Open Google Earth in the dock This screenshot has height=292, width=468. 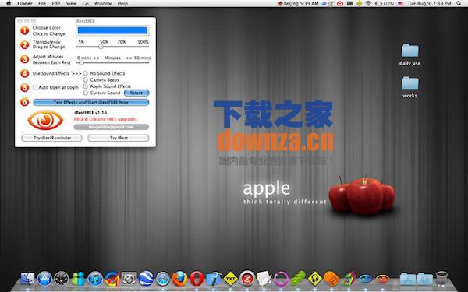pyautogui.click(x=146, y=279)
